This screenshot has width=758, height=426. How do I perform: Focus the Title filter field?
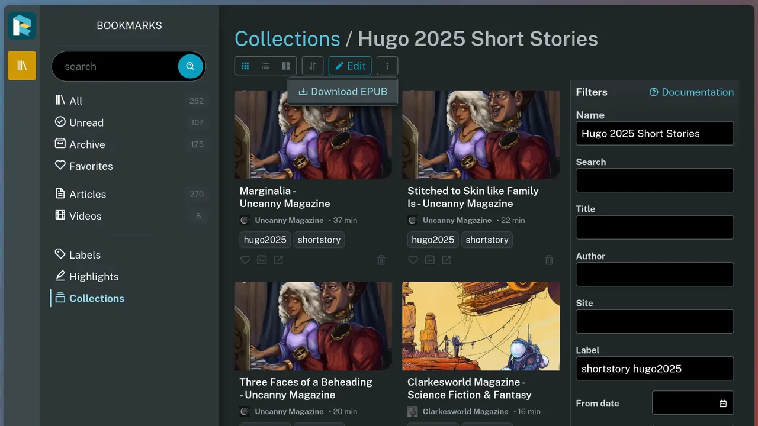click(x=655, y=227)
